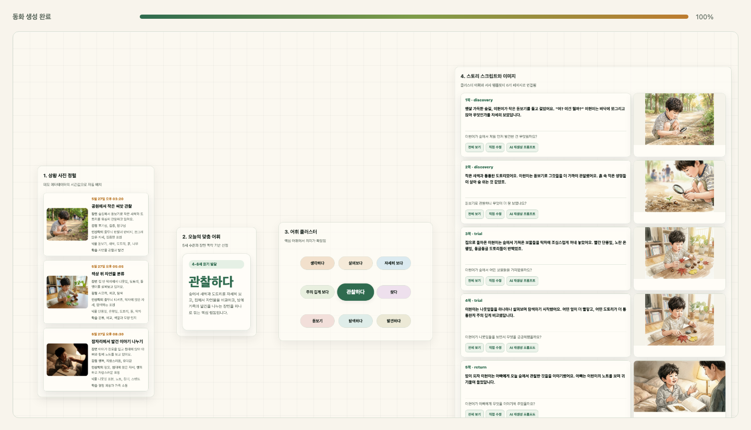Viewport: 751px width, 430px height.
Task: Click the 1쪽 · discovery page label
Action: tap(479, 100)
